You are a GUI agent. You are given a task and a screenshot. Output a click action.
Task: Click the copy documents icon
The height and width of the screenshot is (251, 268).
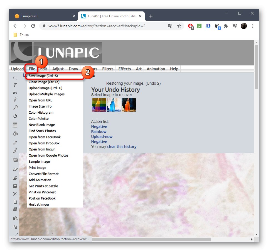click(15, 227)
